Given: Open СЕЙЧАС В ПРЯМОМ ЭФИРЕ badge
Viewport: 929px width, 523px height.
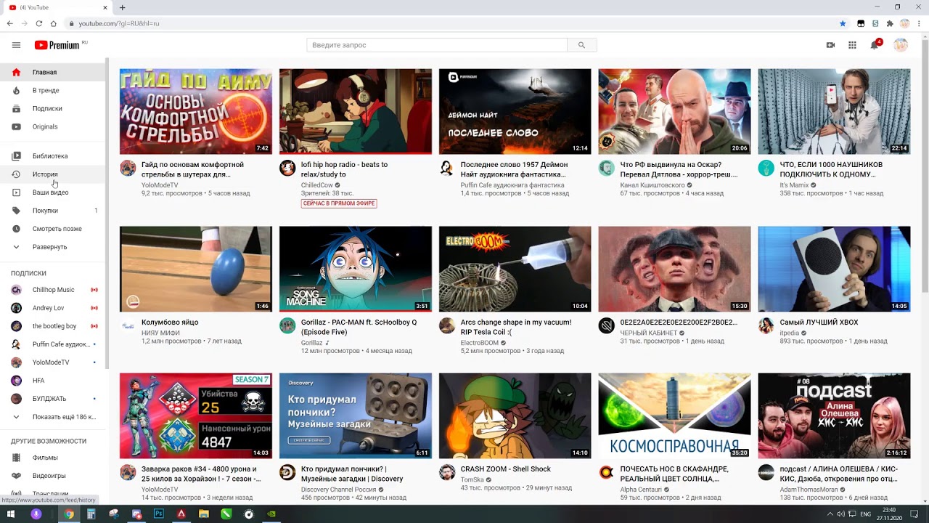Looking at the screenshot, I should pos(339,203).
